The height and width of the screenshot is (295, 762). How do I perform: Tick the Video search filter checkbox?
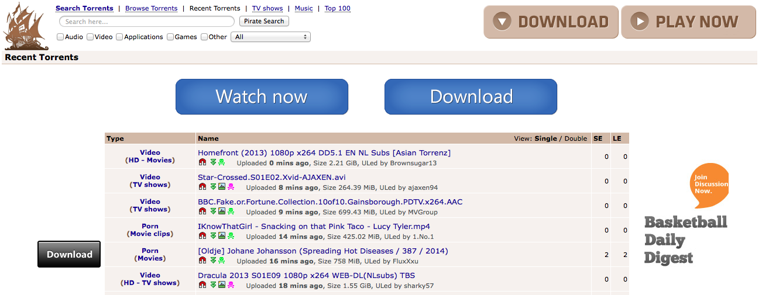click(x=90, y=37)
